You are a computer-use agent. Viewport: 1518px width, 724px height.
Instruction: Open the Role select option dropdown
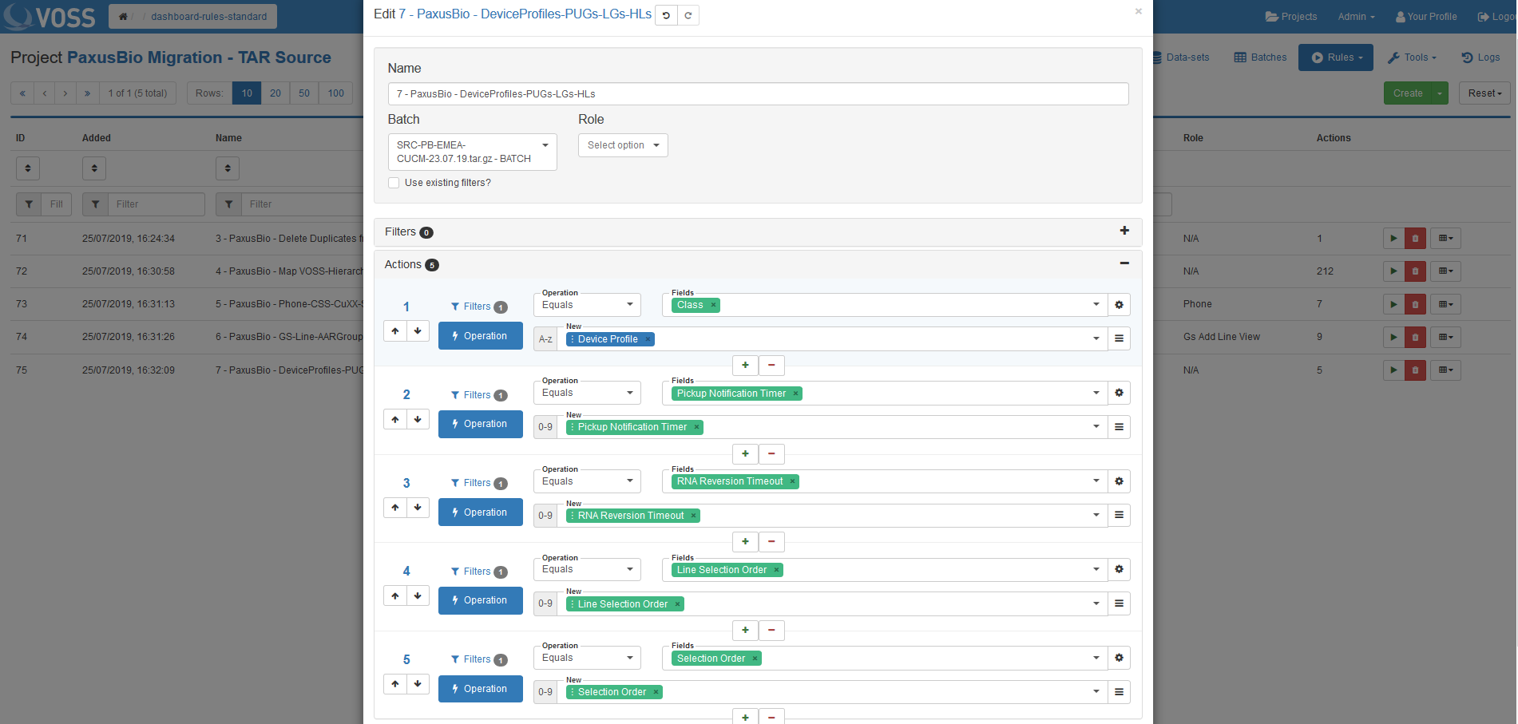coord(623,145)
